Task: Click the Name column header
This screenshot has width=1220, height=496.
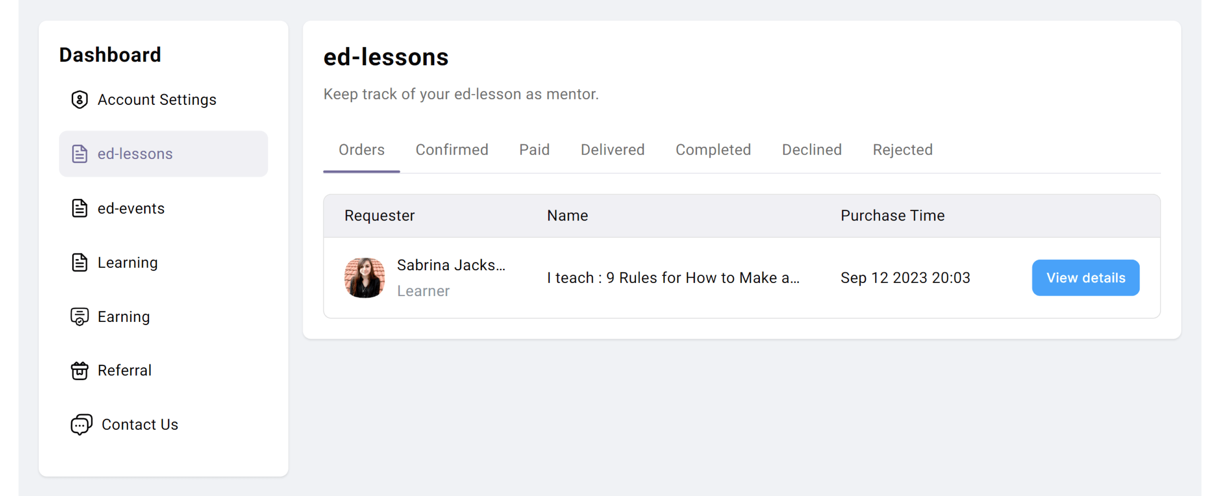Action: [x=567, y=215]
